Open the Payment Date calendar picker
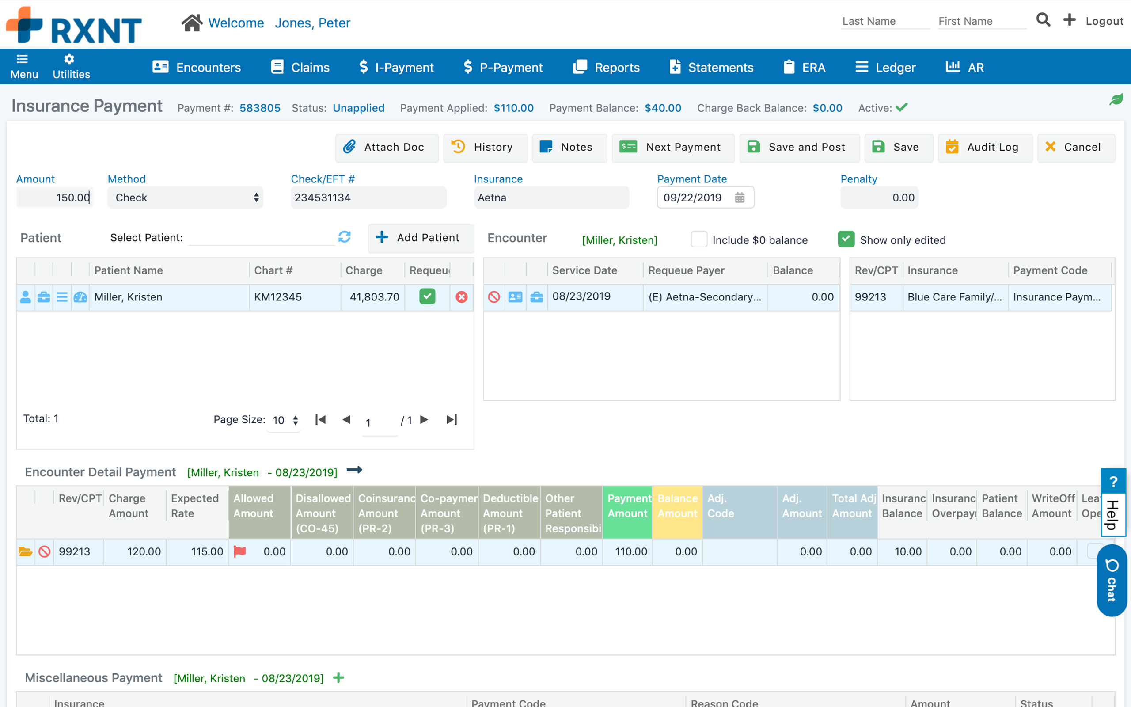 point(740,198)
